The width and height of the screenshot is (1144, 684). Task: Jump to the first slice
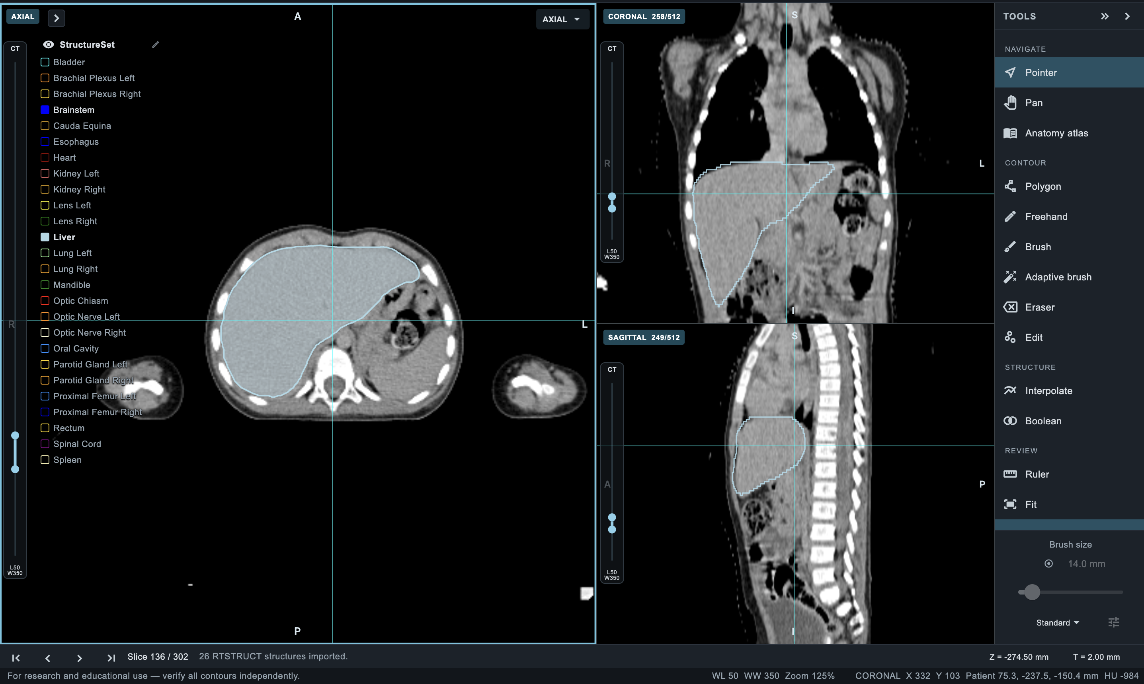pyautogui.click(x=16, y=658)
